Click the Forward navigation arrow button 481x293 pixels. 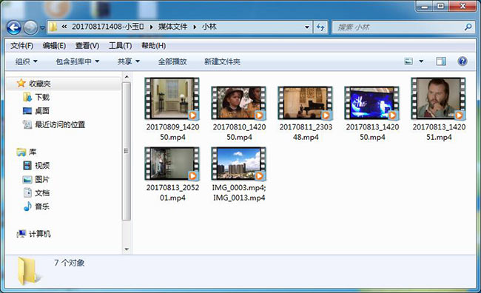30,27
